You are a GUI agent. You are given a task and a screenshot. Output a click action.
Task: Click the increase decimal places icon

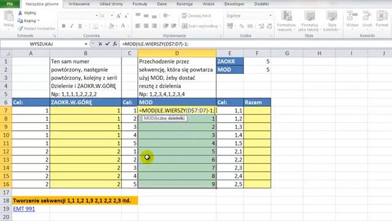(262, 26)
